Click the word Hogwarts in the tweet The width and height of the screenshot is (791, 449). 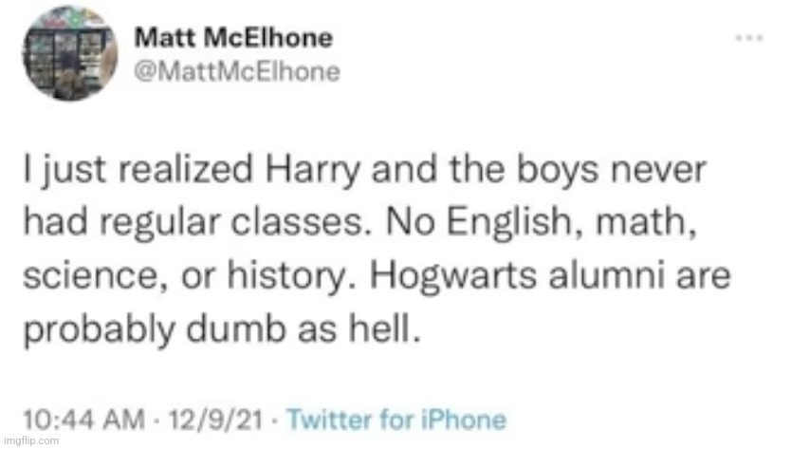(453, 276)
